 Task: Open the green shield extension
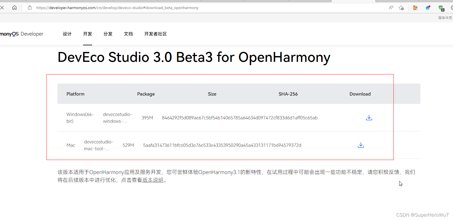[441, 8]
